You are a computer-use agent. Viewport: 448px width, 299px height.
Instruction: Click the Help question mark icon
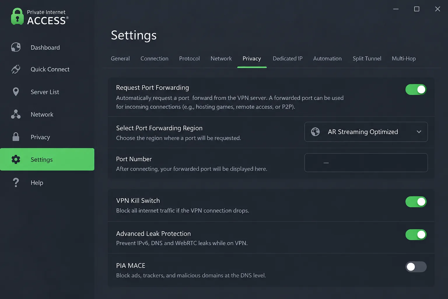pos(16,182)
